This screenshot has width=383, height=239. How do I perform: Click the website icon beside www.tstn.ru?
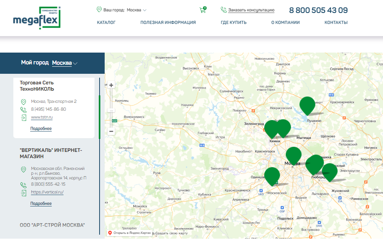pos(24,118)
